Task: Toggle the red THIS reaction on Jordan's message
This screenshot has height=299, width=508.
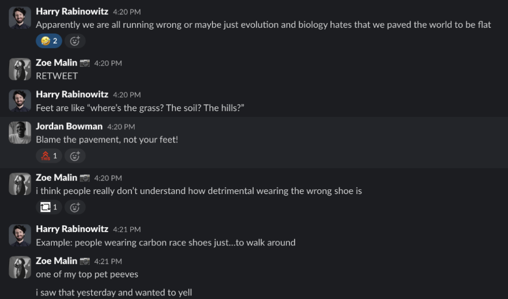Action: tap(48, 156)
